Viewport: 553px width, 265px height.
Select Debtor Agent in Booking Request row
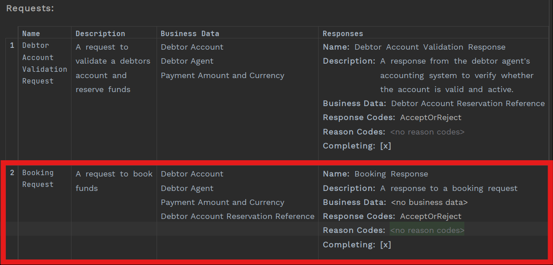pos(187,188)
